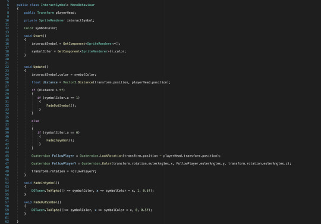321x224 pixels.
Task: Click line number 62 in the gutter
Action: [7, 222]
